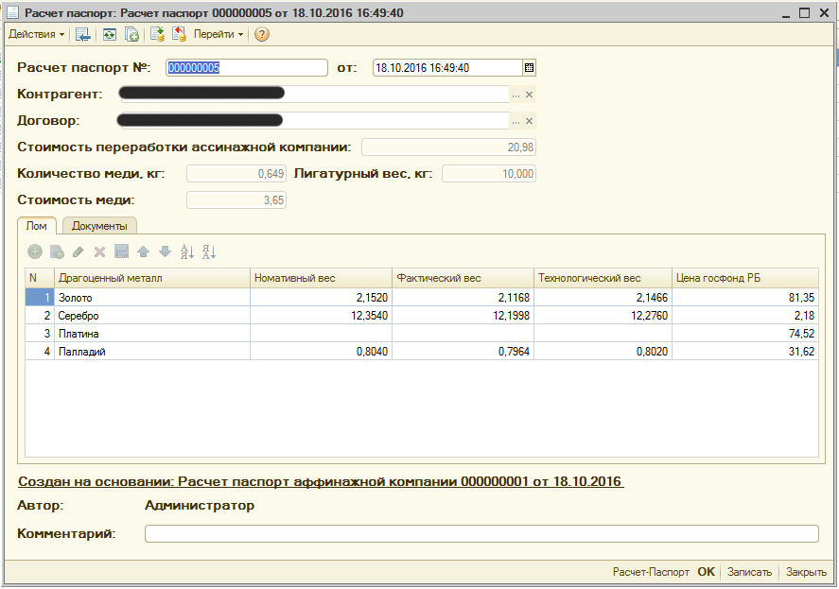This screenshot has height=589, width=839.
Task: Clear the Контрагент field with the X button
Action: point(530,95)
